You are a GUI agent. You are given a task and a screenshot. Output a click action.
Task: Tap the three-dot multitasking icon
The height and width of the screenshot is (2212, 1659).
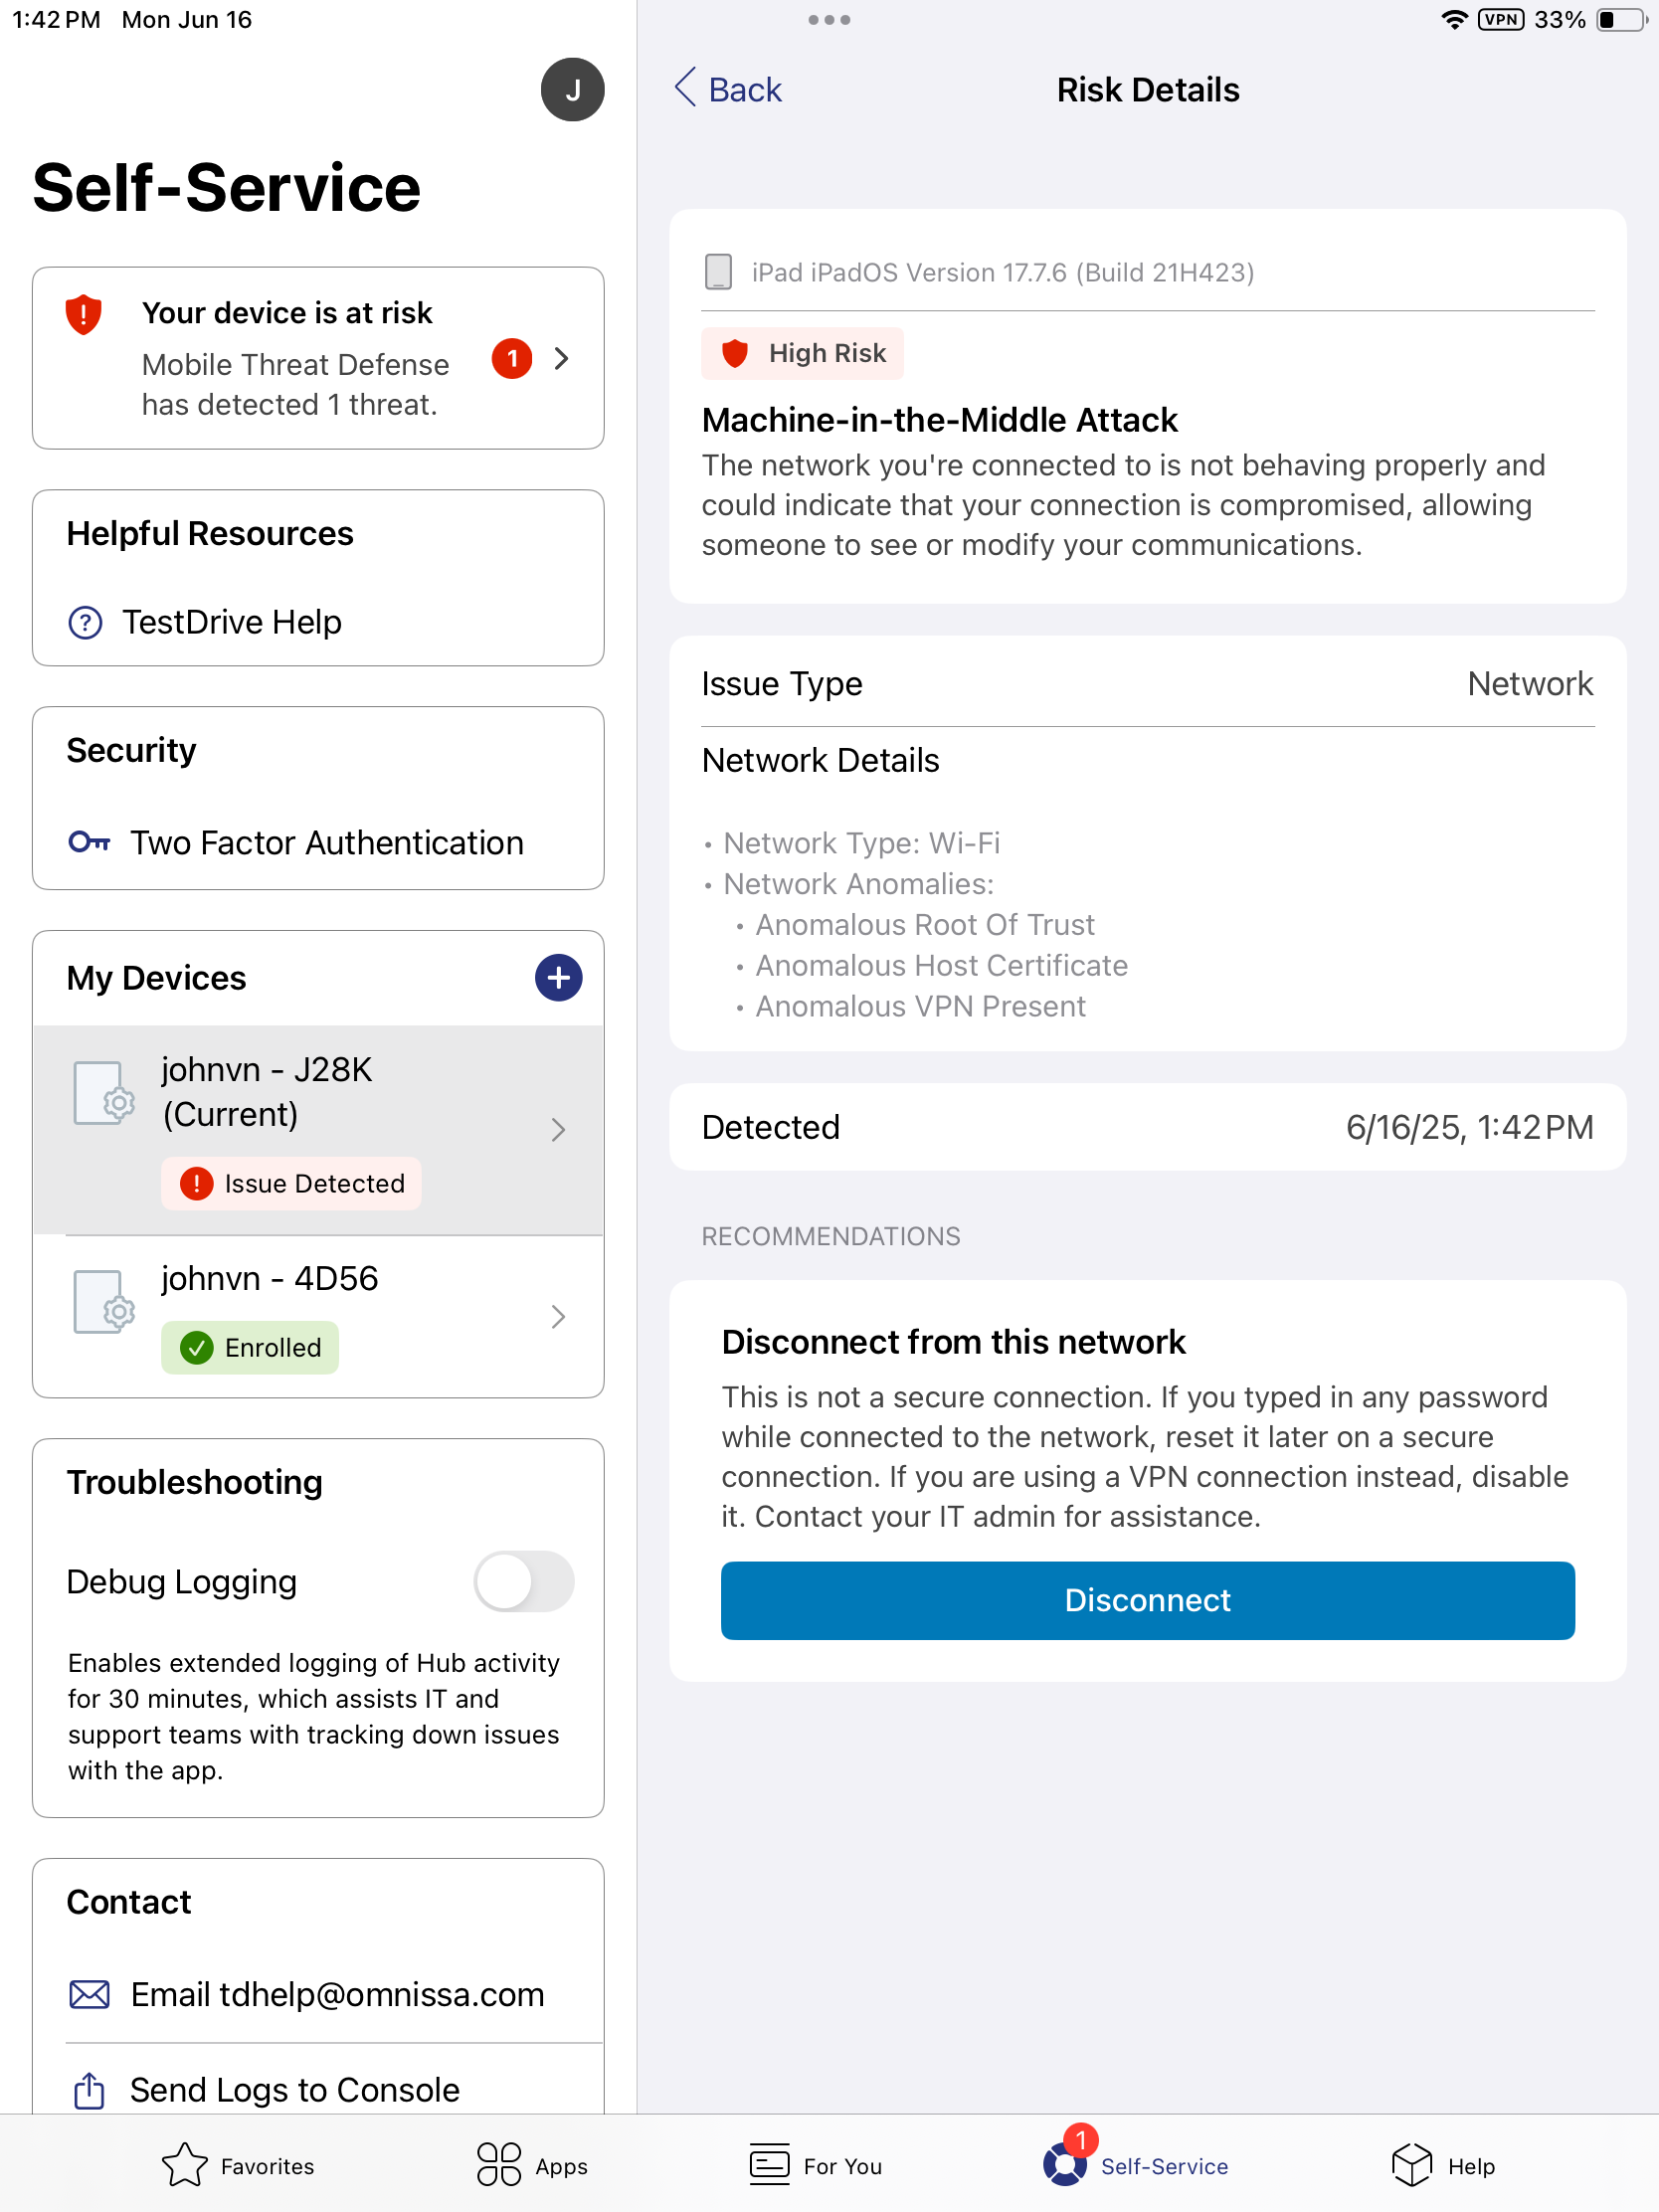pos(829,20)
